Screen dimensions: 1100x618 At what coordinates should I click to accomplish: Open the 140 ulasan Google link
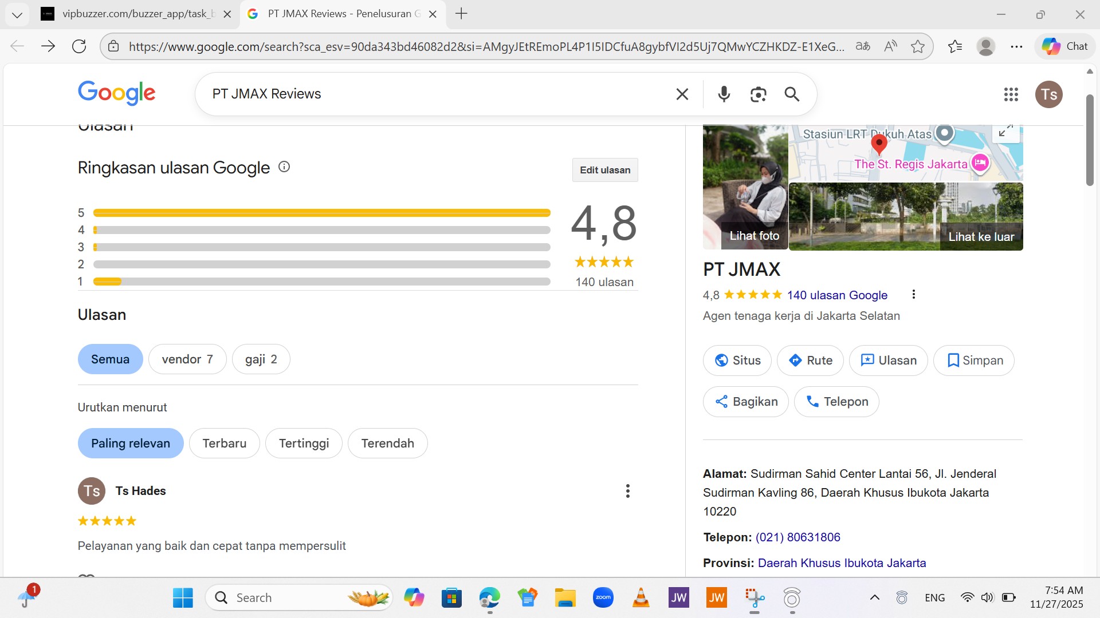[836, 295]
